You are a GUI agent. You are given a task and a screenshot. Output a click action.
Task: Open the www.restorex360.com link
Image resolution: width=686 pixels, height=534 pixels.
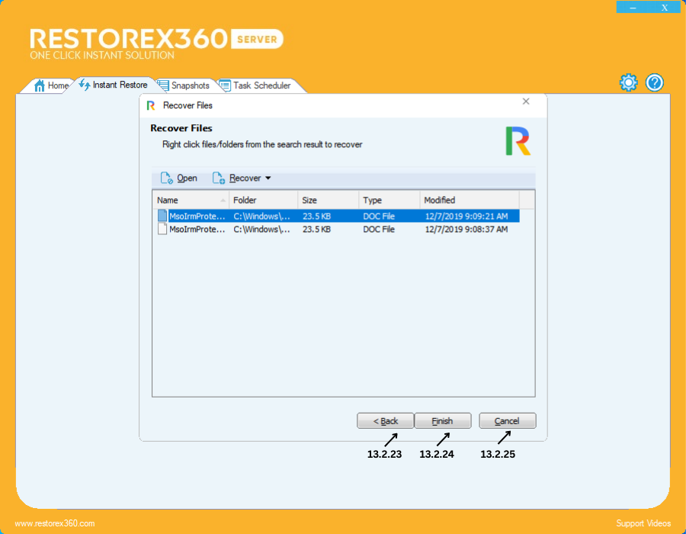[x=55, y=523]
